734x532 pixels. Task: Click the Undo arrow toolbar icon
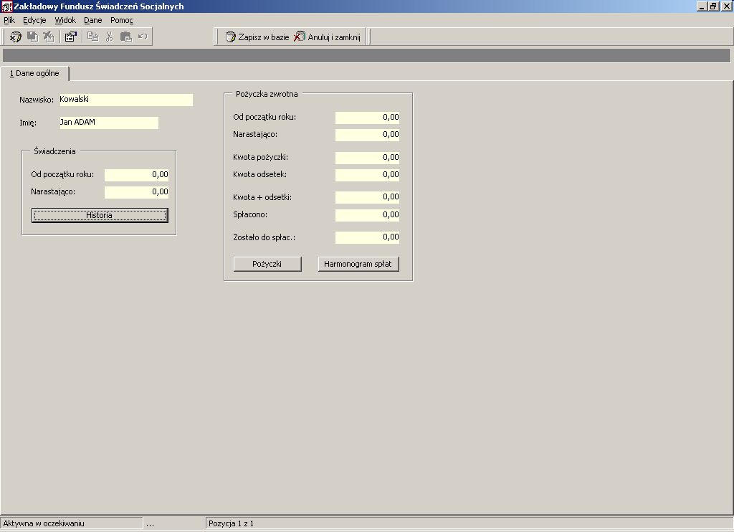[143, 37]
